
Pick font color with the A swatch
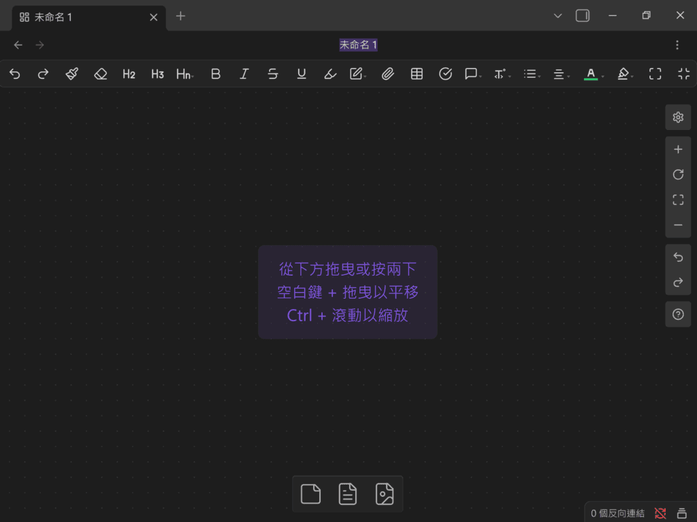[591, 74]
